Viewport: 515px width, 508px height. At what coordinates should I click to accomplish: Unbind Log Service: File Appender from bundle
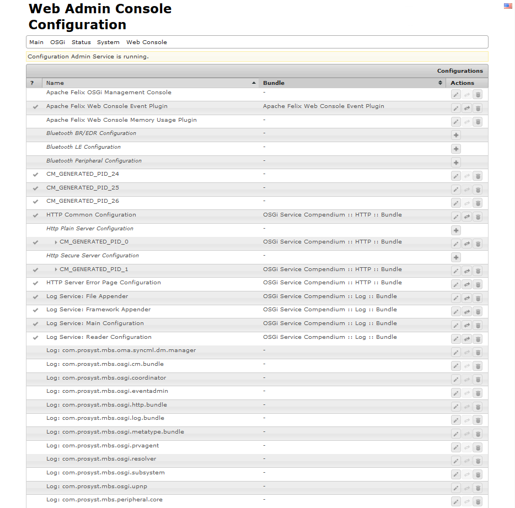tap(467, 298)
